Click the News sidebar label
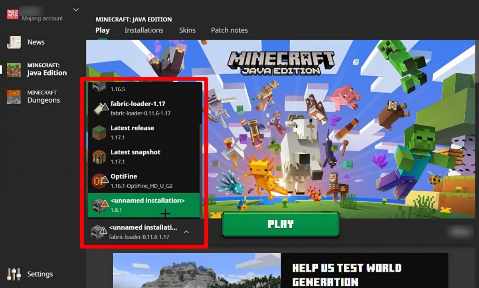 coord(36,42)
